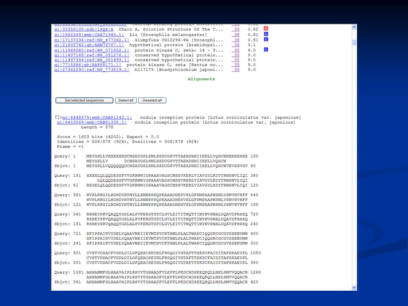The image size is (408, 306).
Task: Open link gi|11968080|ref|NP_071952.1|
Action: 92,50
